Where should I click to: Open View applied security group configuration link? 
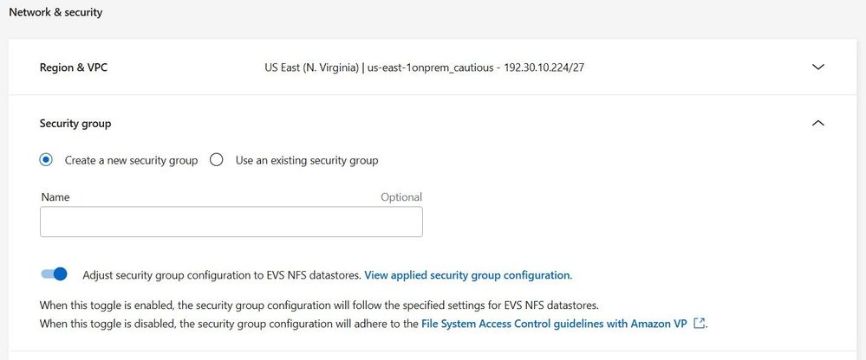pos(467,275)
